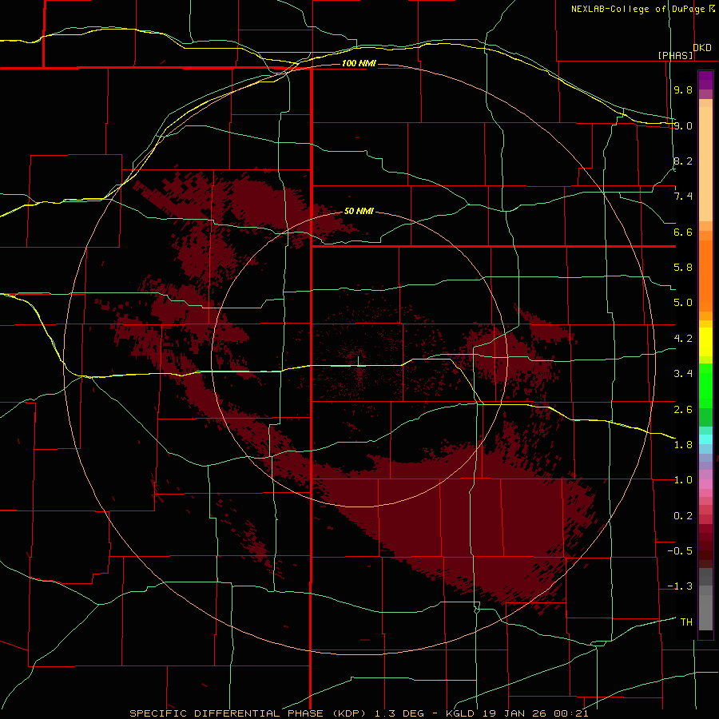Screen dimensions: 719x719
Task: Click the -0.5 value on the color scale
Action: coord(680,551)
